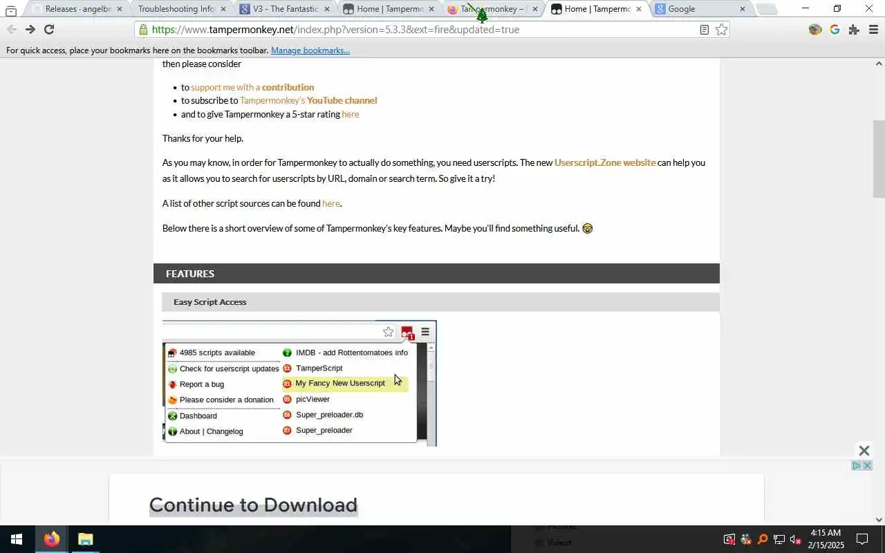Expand Easy Script Access section

(x=440, y=302)
